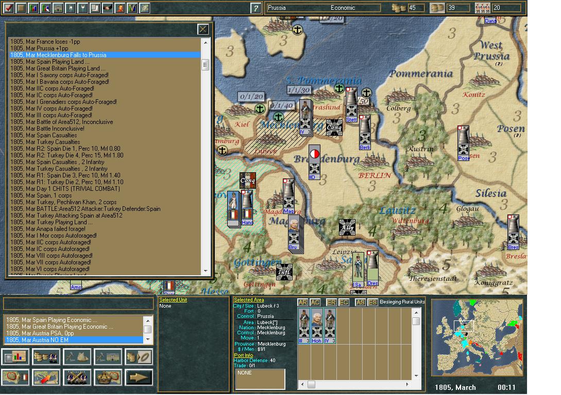561x395 pixels.
Task: Open help with the white question mark button
Action: (x=256, y=8)
